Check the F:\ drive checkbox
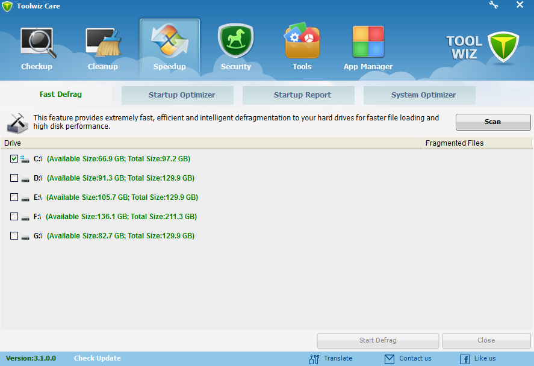 pos(14,217)
